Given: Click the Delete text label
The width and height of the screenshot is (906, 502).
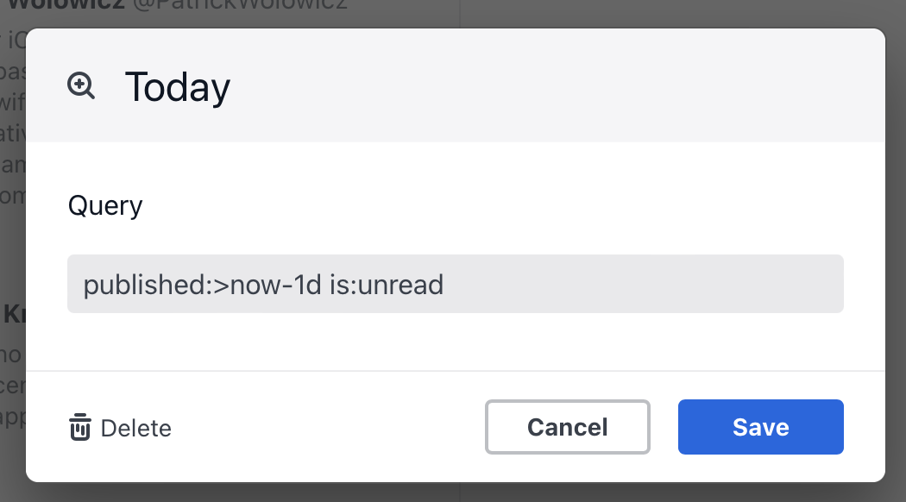Looking at the screenshot, I should coord(135,428).
